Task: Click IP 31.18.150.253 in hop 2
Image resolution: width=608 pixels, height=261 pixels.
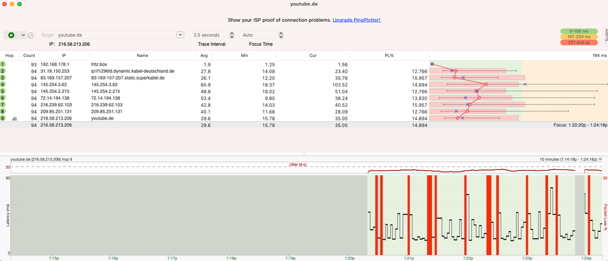Action: click(55, 71)
